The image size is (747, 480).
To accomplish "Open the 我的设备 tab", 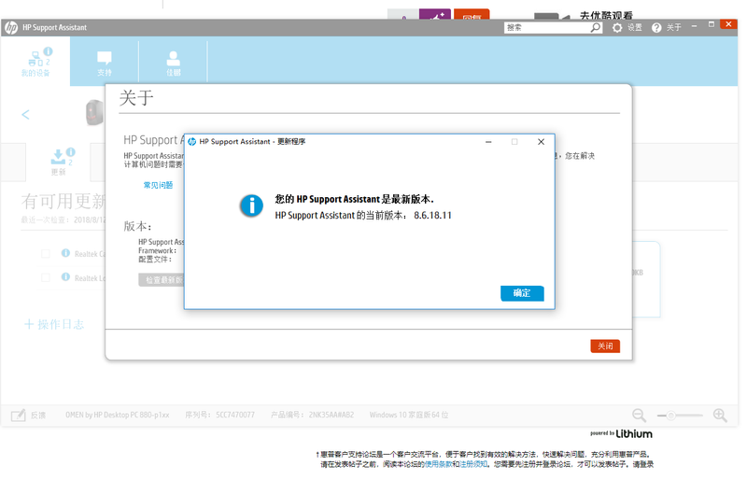I will coord(35,62).
